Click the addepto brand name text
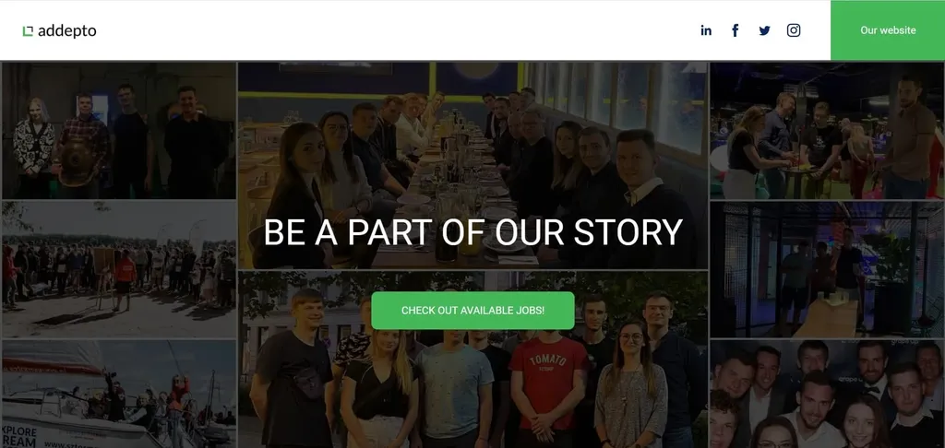This screenshot has height=448, width=945. tap(66, 30)
